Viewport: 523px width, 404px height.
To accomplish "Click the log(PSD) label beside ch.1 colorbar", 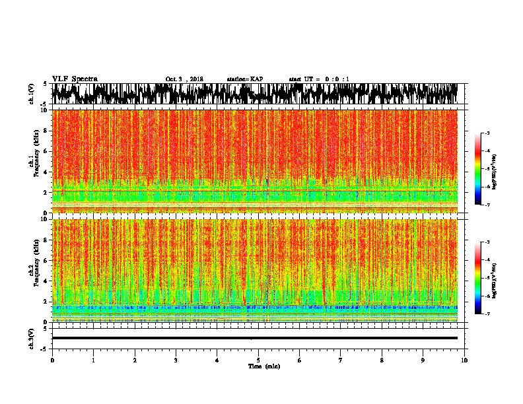I will (494, 172).
